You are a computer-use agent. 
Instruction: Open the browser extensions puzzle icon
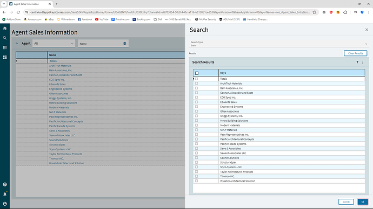pos(345,12)
